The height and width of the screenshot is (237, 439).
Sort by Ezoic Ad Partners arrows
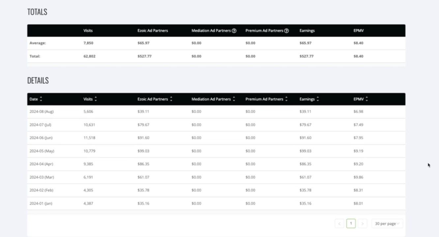(171, 99)
